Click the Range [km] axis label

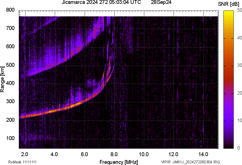click(x=2, y=79)
